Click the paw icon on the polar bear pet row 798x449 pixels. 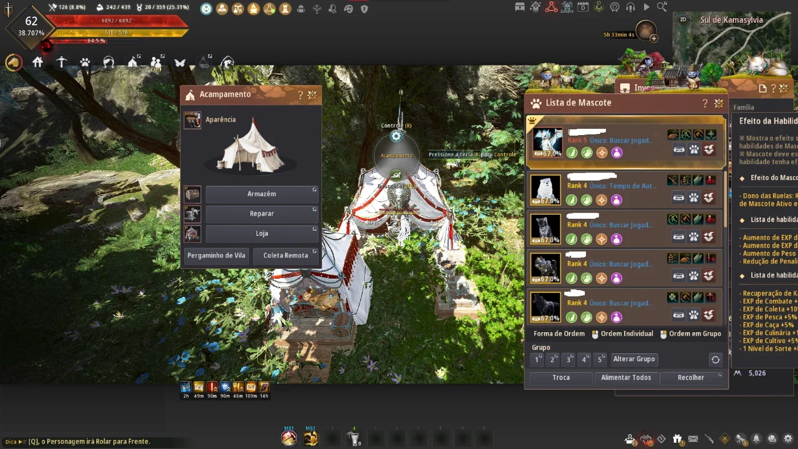point(694,197)
